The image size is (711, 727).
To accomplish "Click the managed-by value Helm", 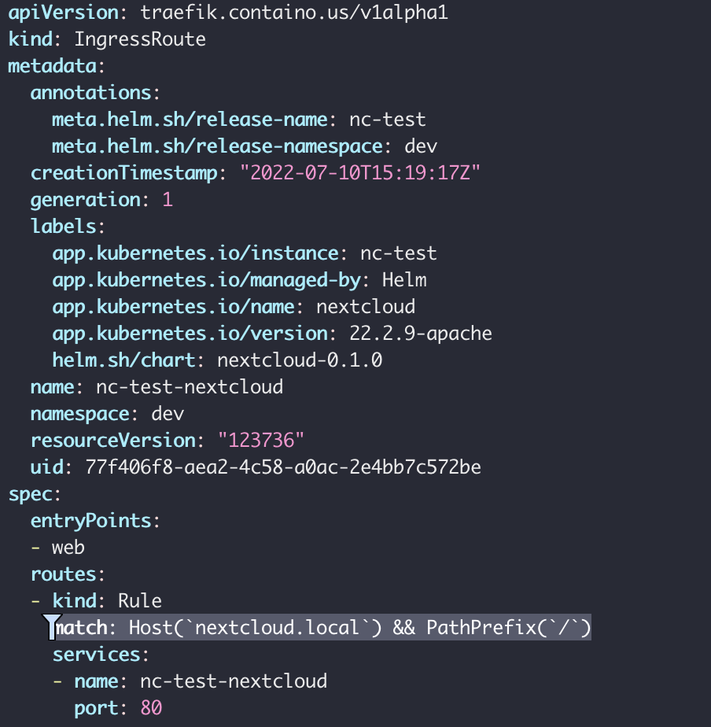I will click(x=404, y=280).
